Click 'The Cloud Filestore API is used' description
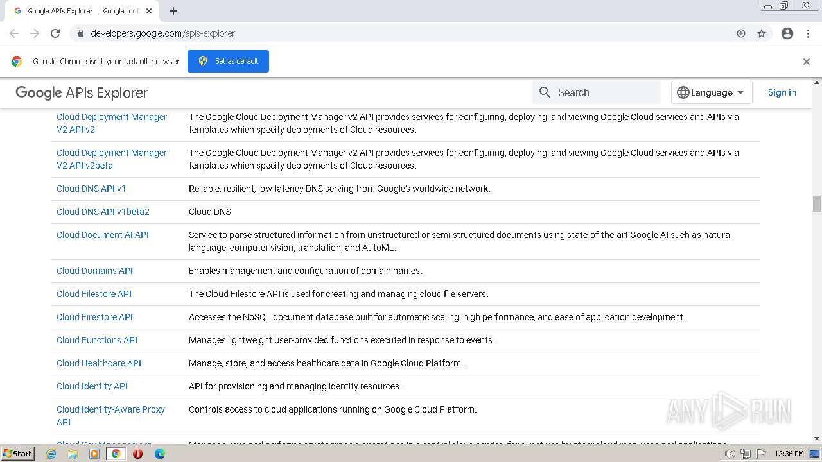Image resolution: width=822 pixels, height=462 pixels. [x=338, y=294]
